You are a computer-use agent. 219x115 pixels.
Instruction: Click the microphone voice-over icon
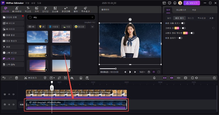pos(154,78)
